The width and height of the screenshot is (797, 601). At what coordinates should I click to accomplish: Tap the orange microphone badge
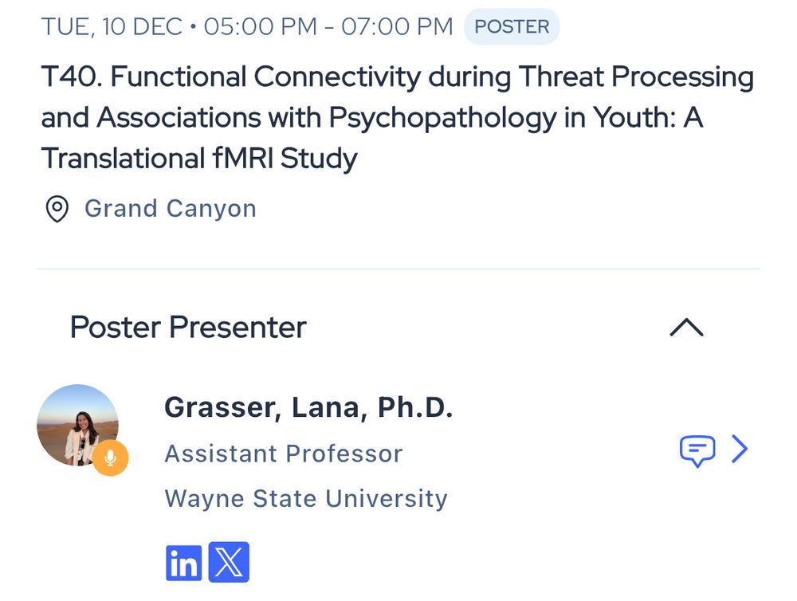[110, 458]
